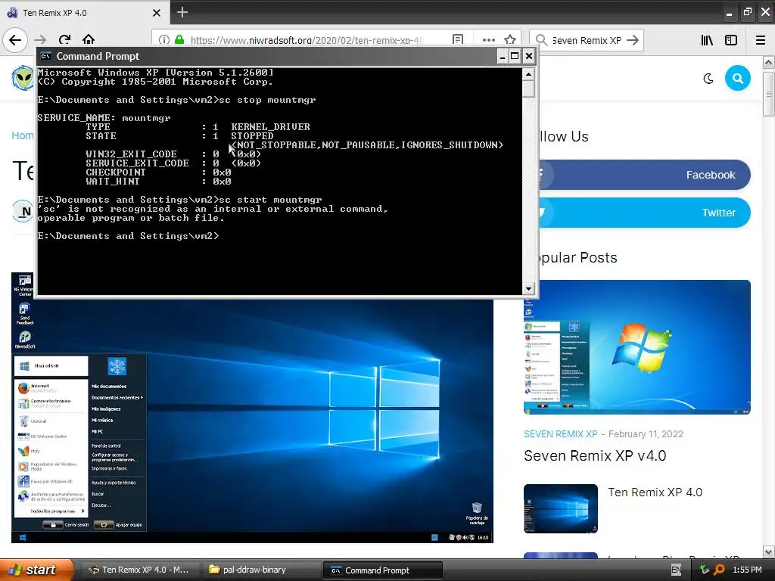This screenshot has height=581, width=775.
Task: Click the page scrollbar down arrow
Action: pos(768,551)
